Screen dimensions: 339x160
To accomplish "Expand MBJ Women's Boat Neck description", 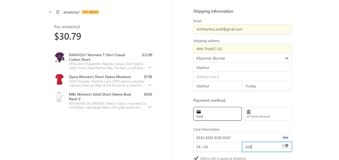I will pos(150,107).
